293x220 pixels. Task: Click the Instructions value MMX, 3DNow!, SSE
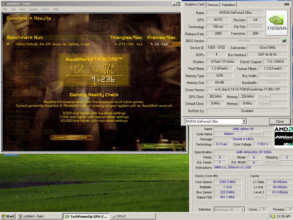coord(253,167)
